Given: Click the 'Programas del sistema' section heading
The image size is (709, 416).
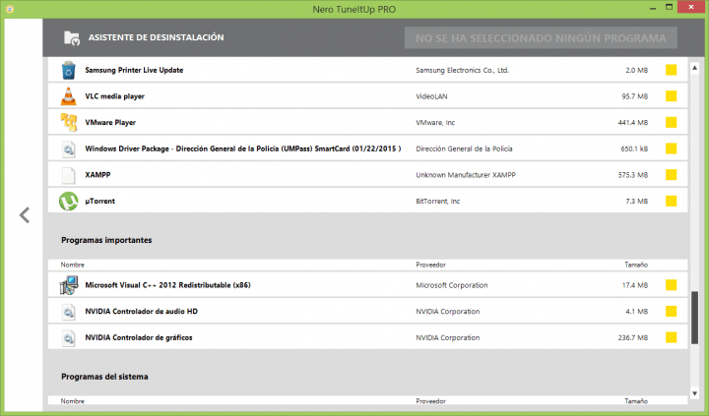Looking at the screenshot, I should click(x=104, y=377).
